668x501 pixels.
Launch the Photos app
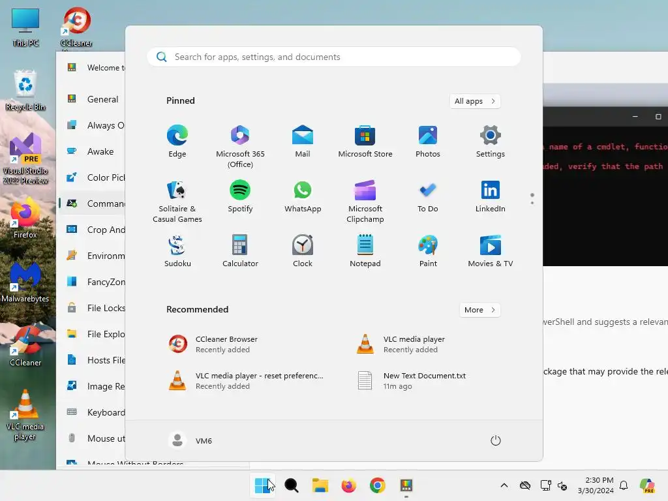click(x=428, y=142)
